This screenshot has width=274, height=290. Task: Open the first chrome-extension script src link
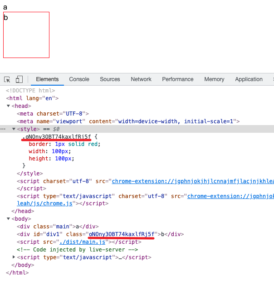(x=193, y=181)
